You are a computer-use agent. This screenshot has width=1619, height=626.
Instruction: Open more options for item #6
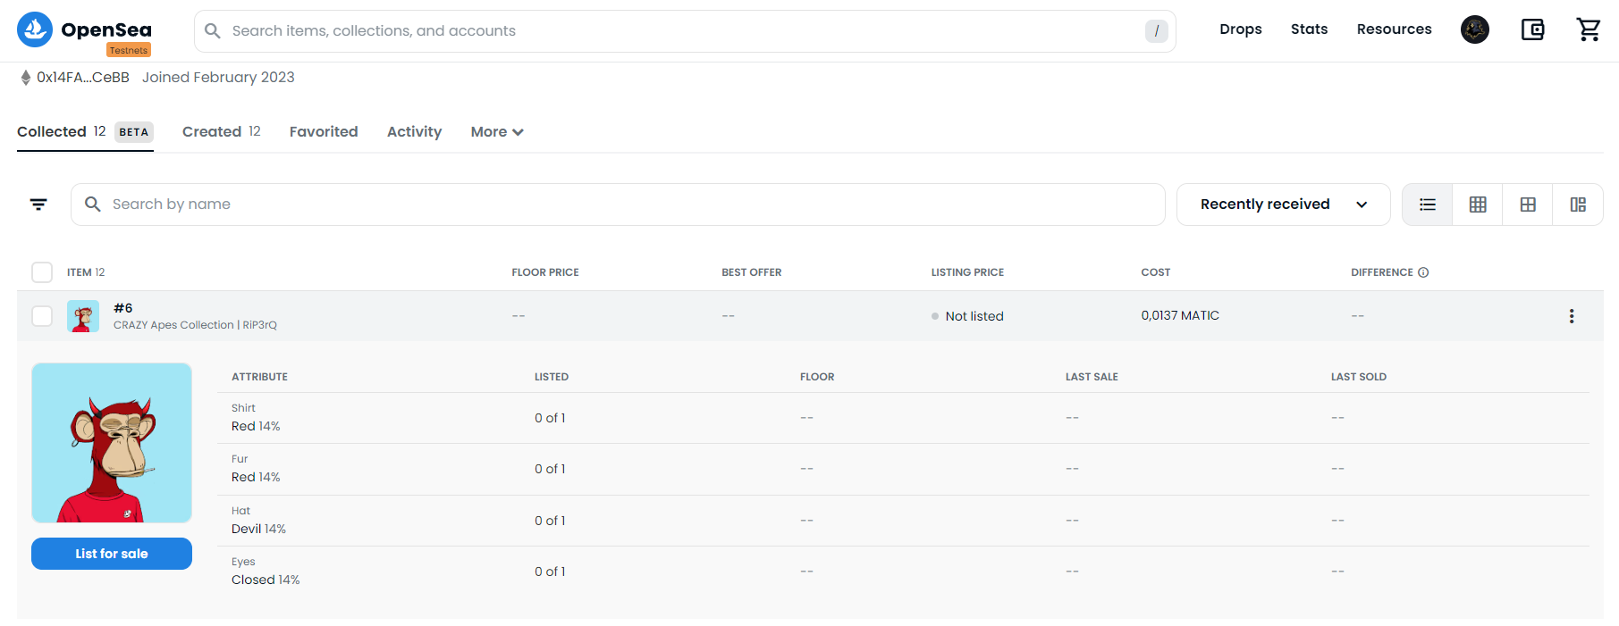pos(1572,316)
